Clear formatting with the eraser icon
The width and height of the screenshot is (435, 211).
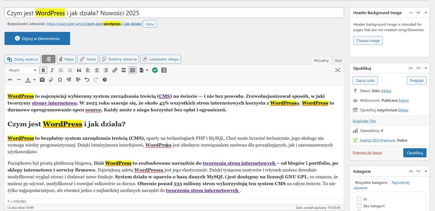pyautogui.click(x=51, y=80)
